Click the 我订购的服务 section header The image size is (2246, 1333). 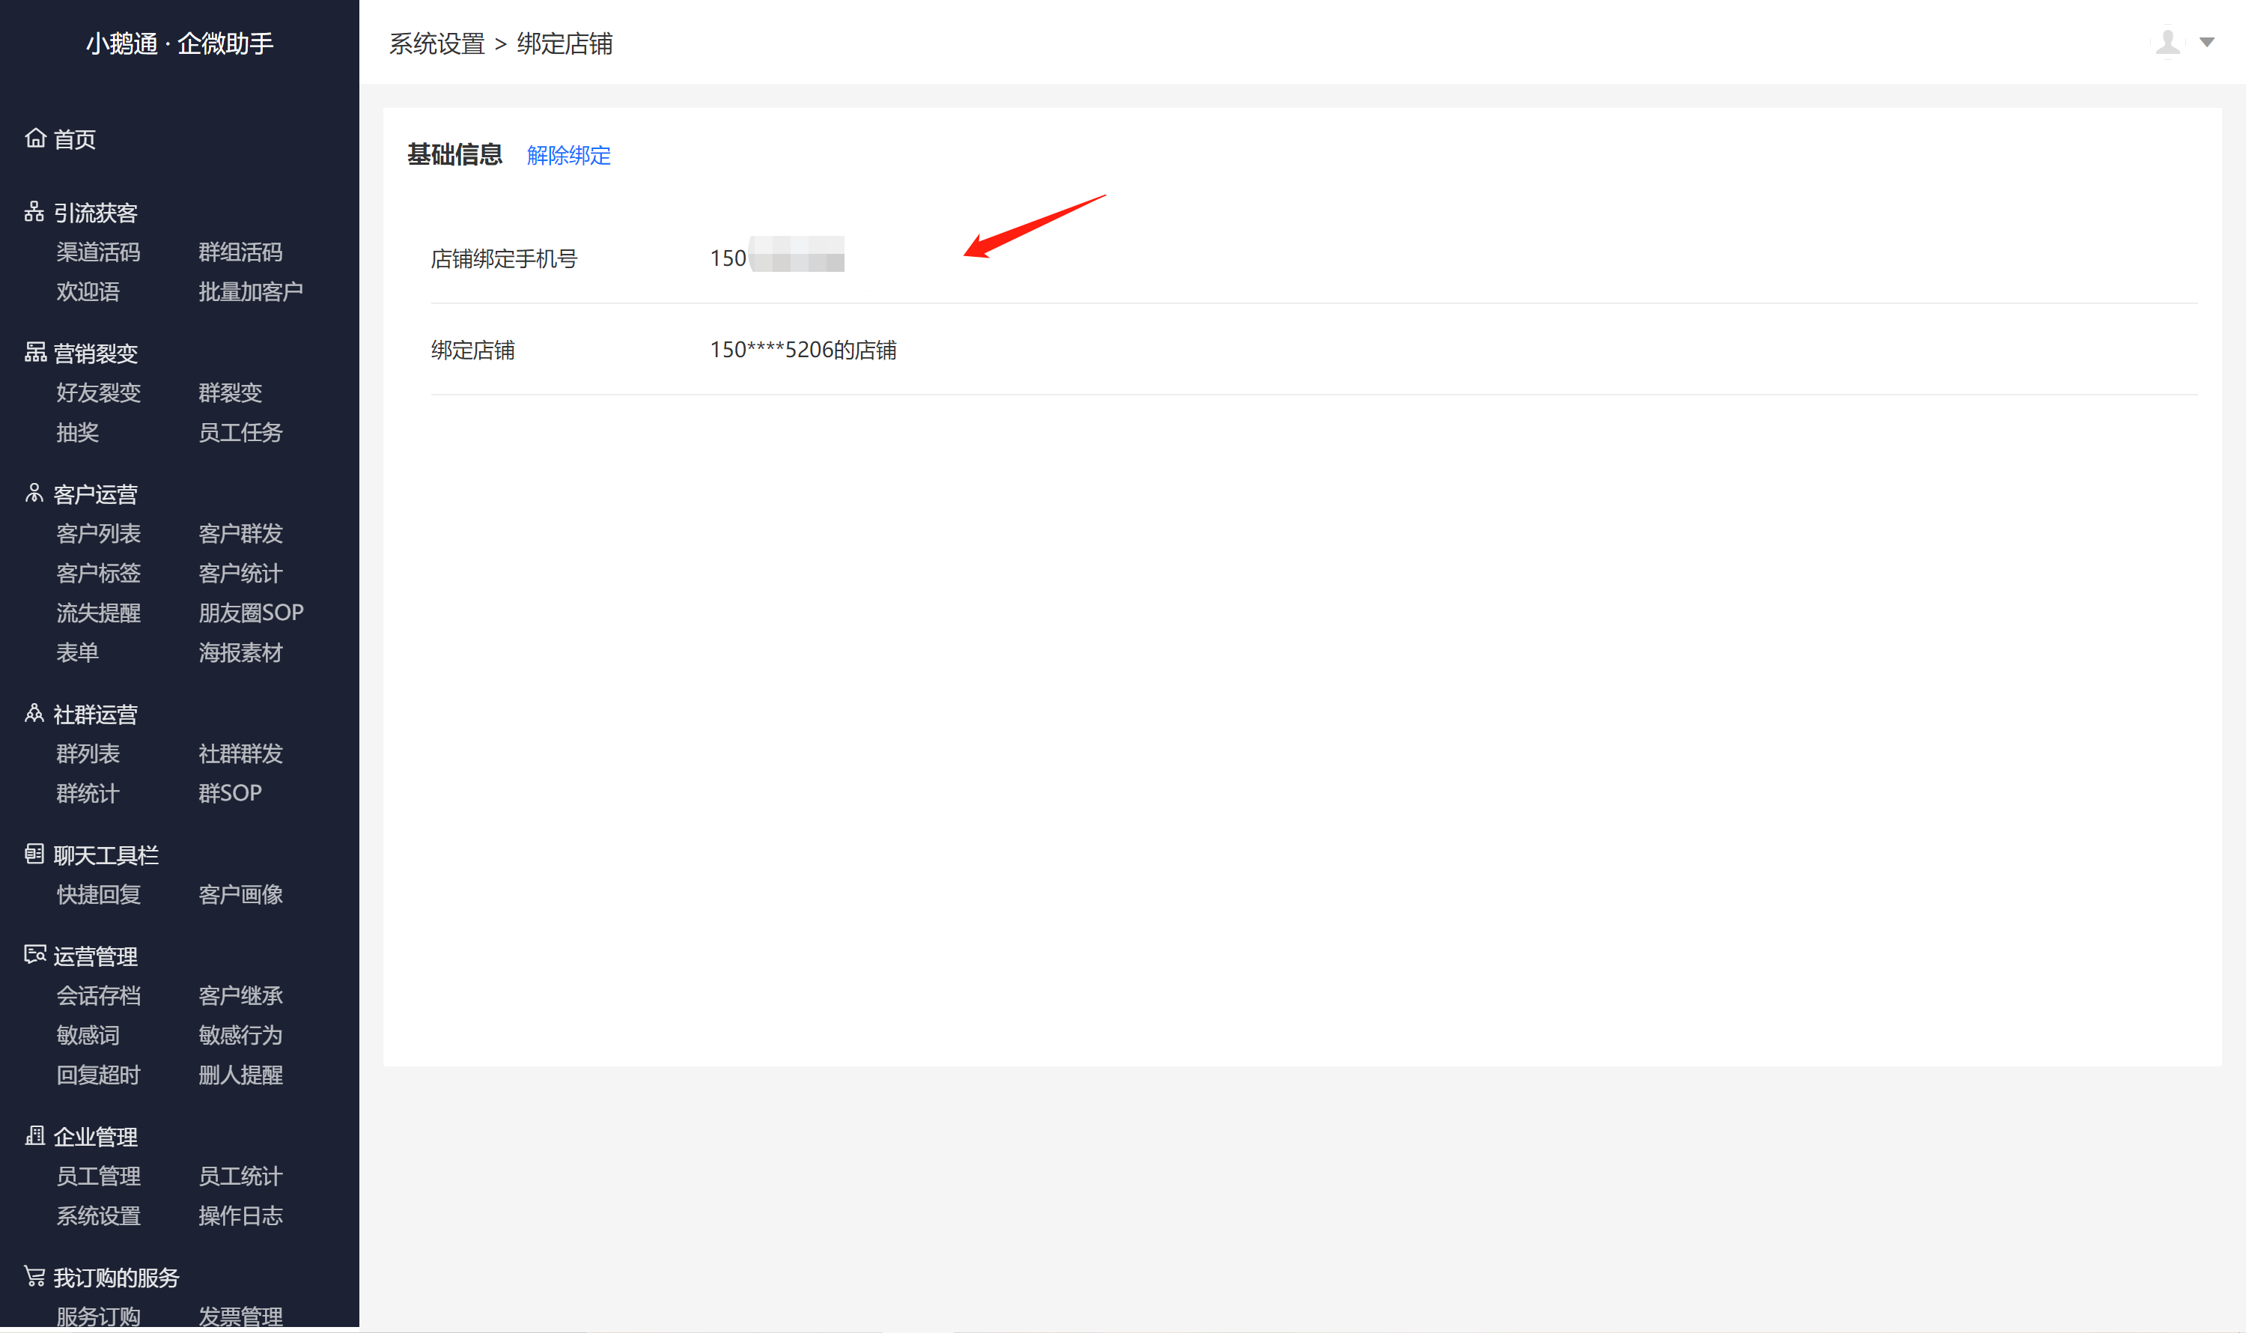(117, 1278)
